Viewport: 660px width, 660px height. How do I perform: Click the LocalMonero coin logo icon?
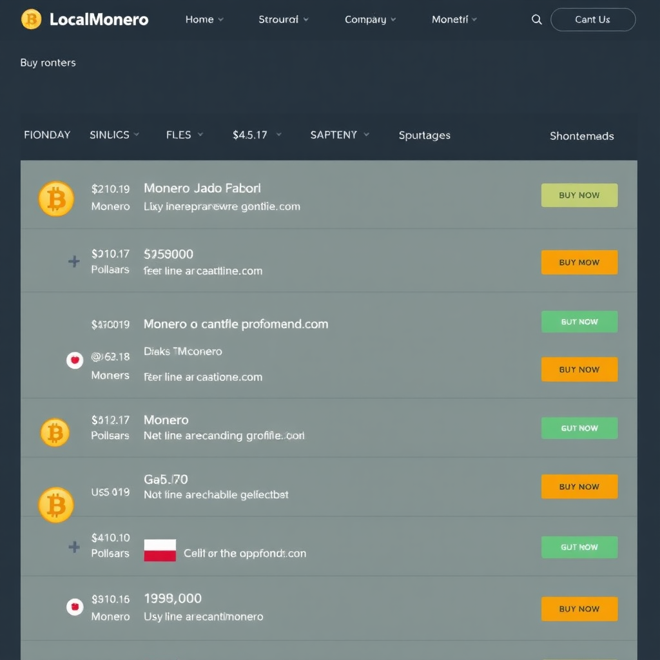tap(31, 19)
